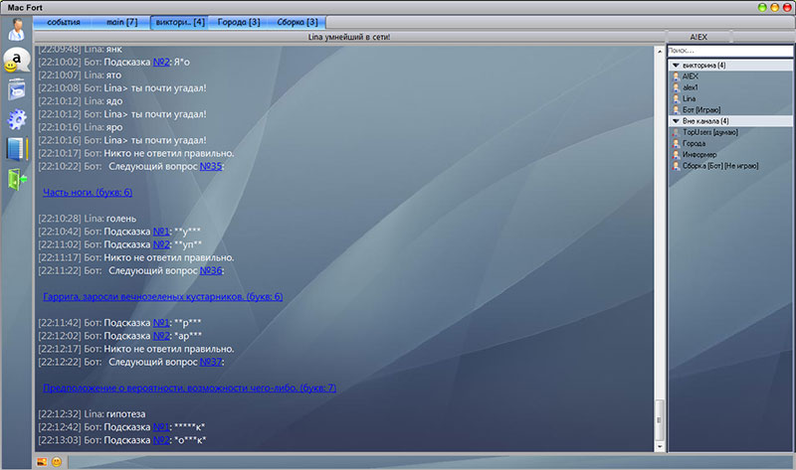Click the Поиск search field
The height and width of the screenshot is (470, 796).
(729, 51)
